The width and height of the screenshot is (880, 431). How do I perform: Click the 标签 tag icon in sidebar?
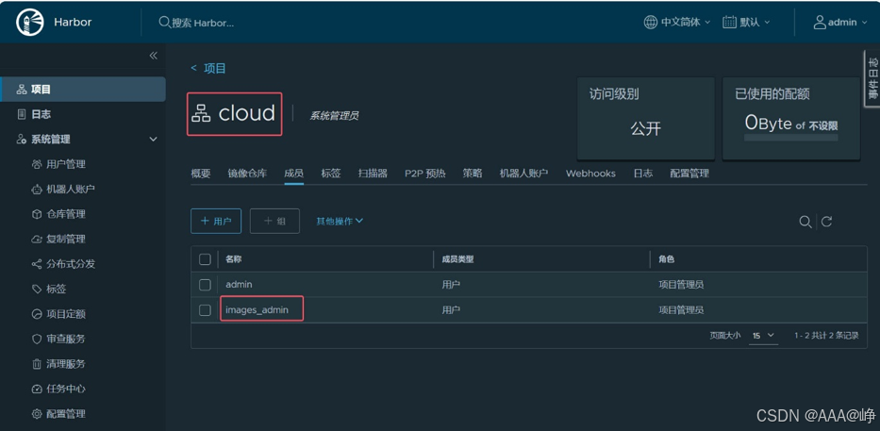[x=37, y=289]
